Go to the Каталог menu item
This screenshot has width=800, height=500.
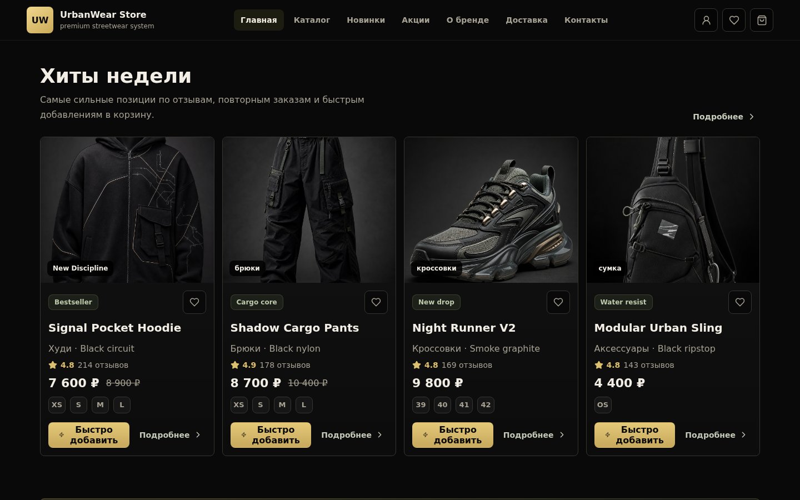click(312, 20)
